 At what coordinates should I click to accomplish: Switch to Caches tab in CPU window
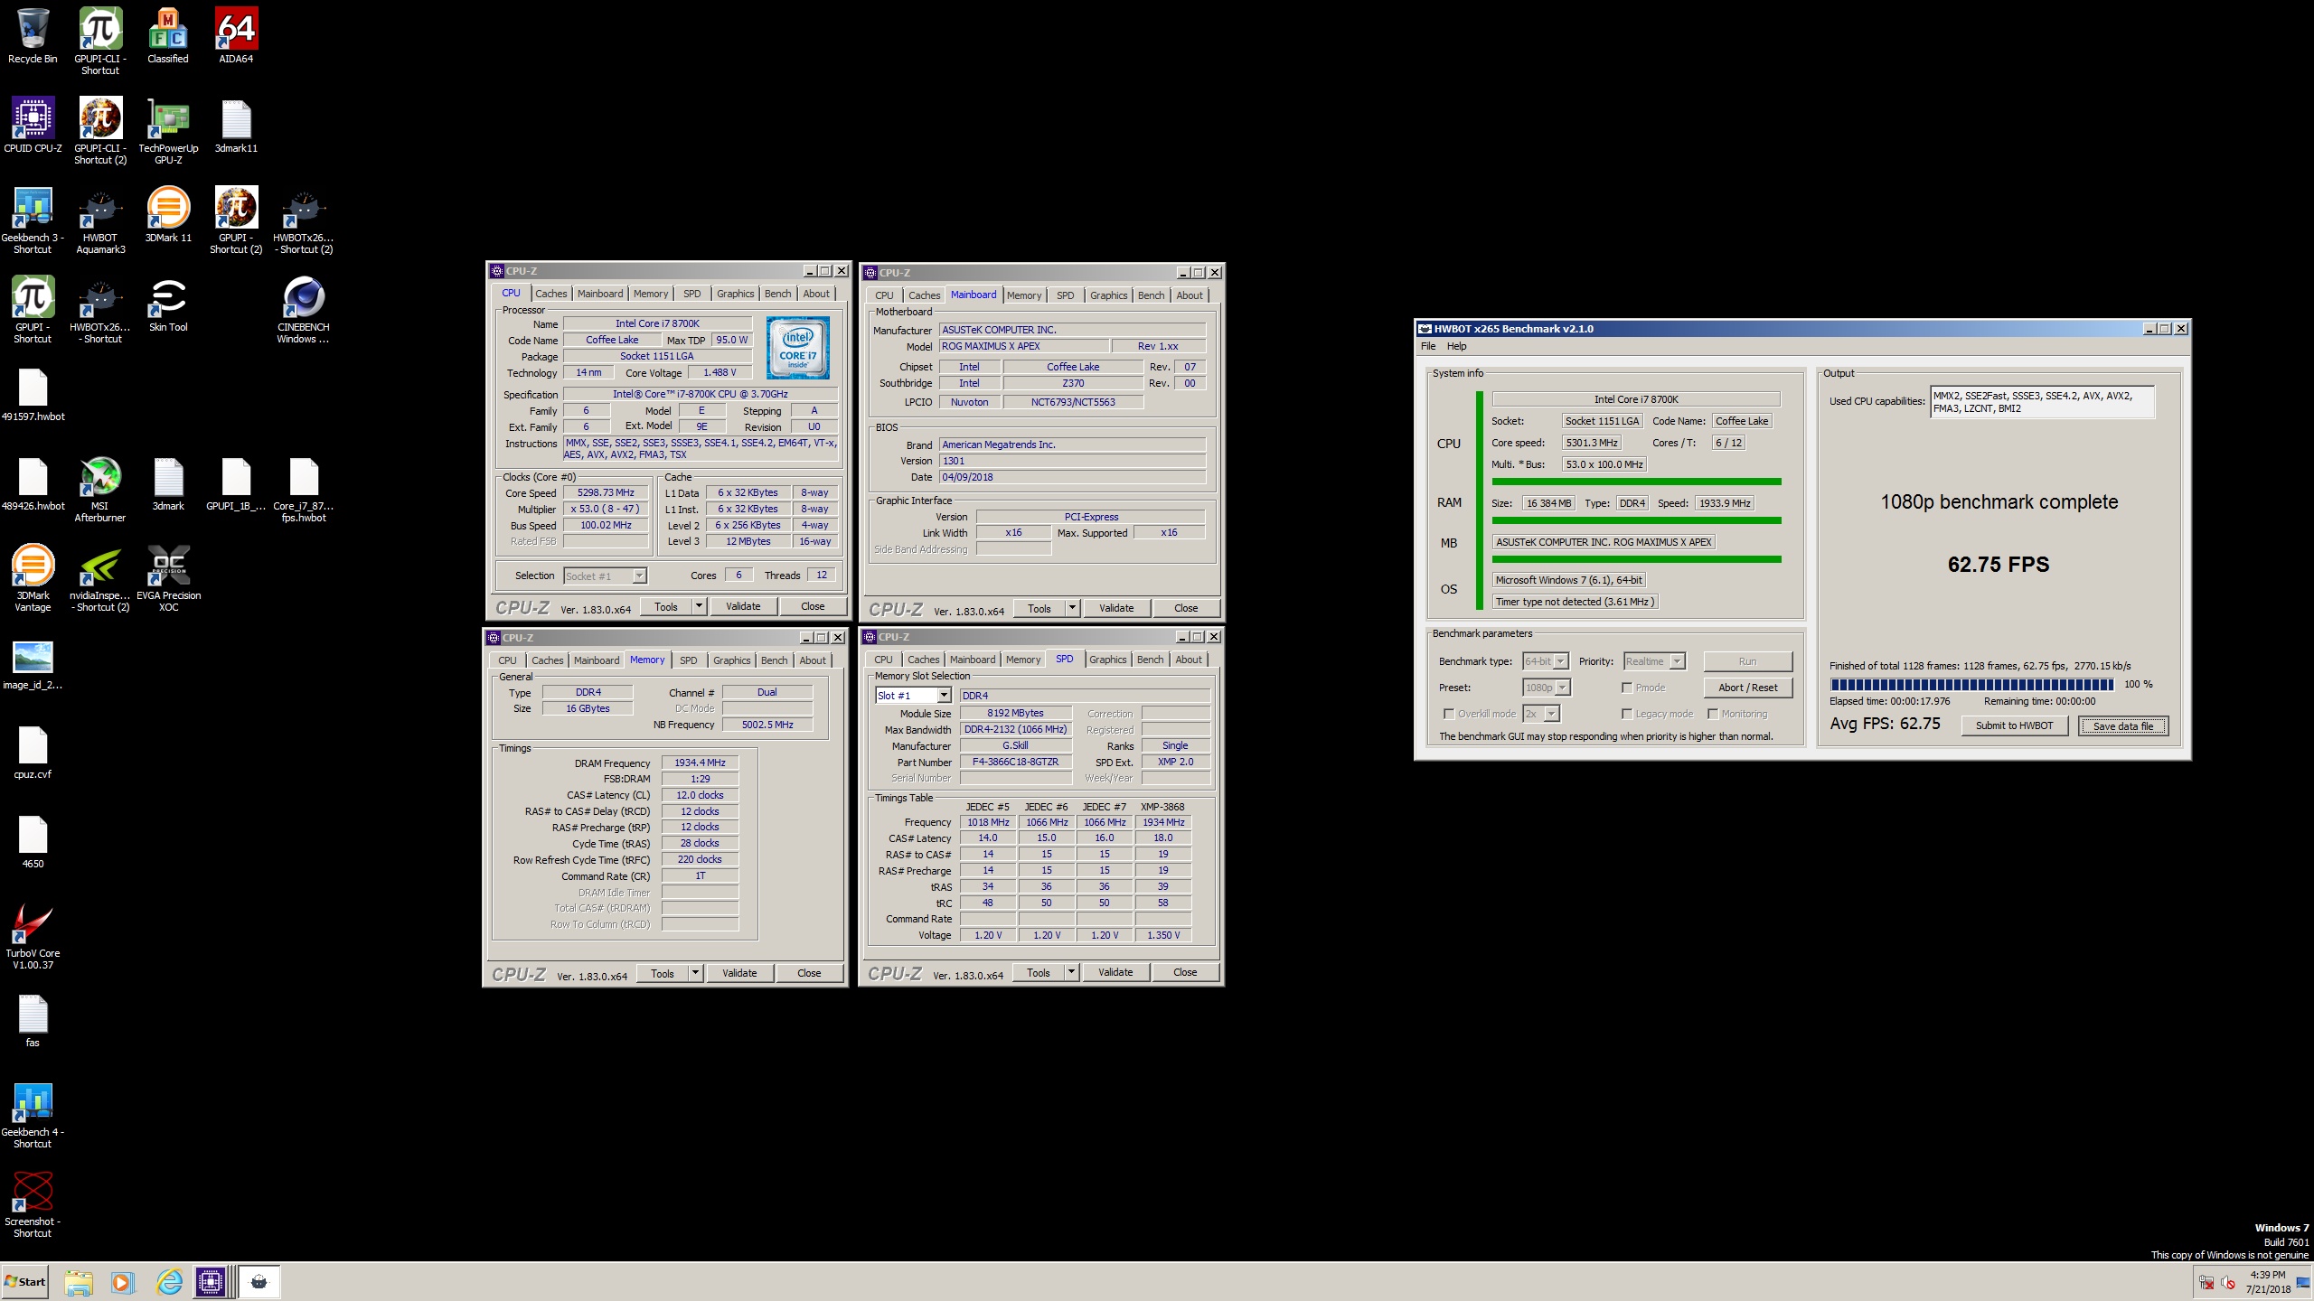[x=550, y=294]
